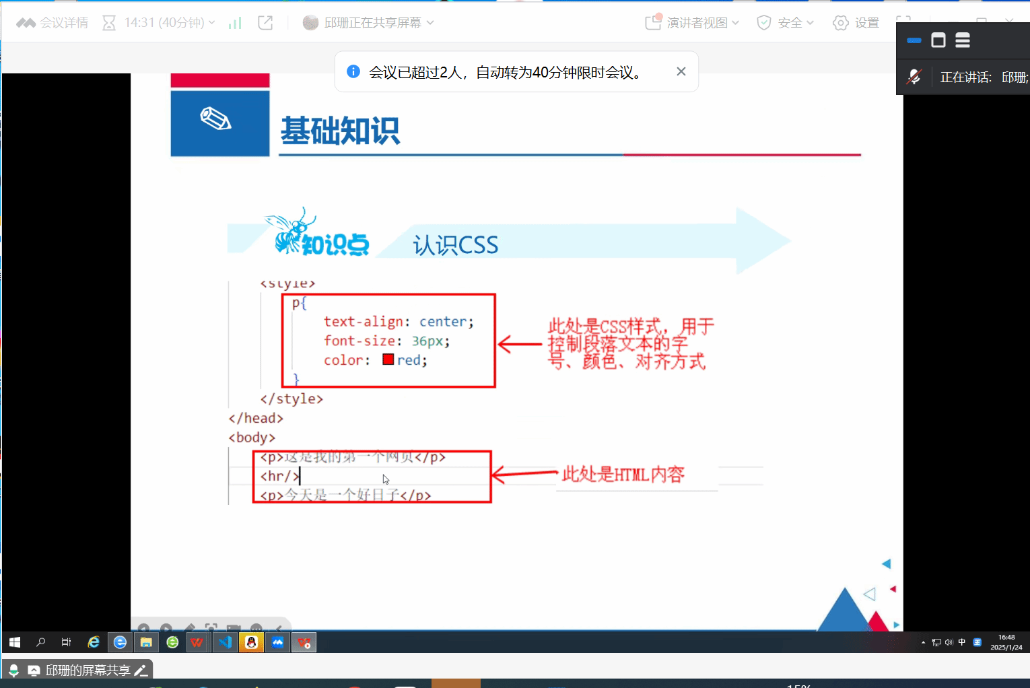The height and width of the screenshot is (688, 1030).
Task: Switch floating panel to minimal strip view
Action: pyautogui.click(x=914, y=40)
